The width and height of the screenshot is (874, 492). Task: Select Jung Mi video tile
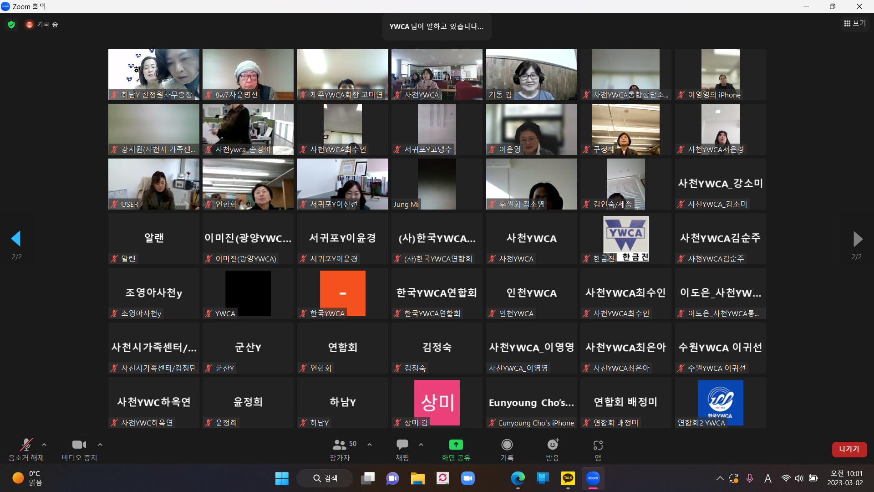437,184
